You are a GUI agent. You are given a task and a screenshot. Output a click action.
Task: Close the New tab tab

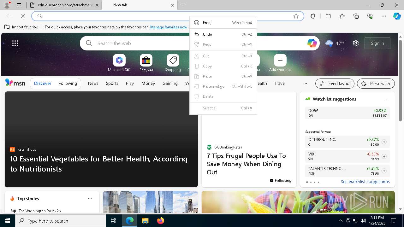(x=172, y=5)
